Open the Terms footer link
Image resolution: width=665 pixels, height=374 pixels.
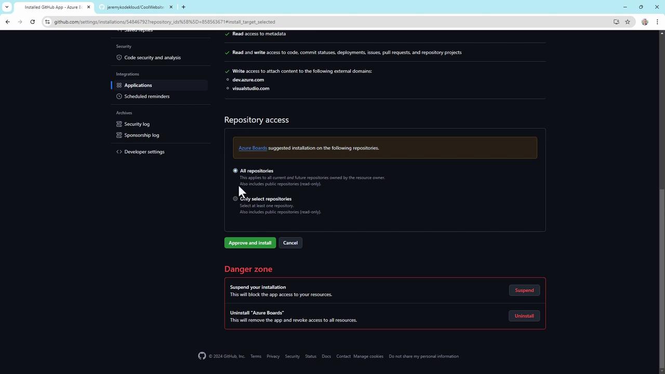coord(256,356)
